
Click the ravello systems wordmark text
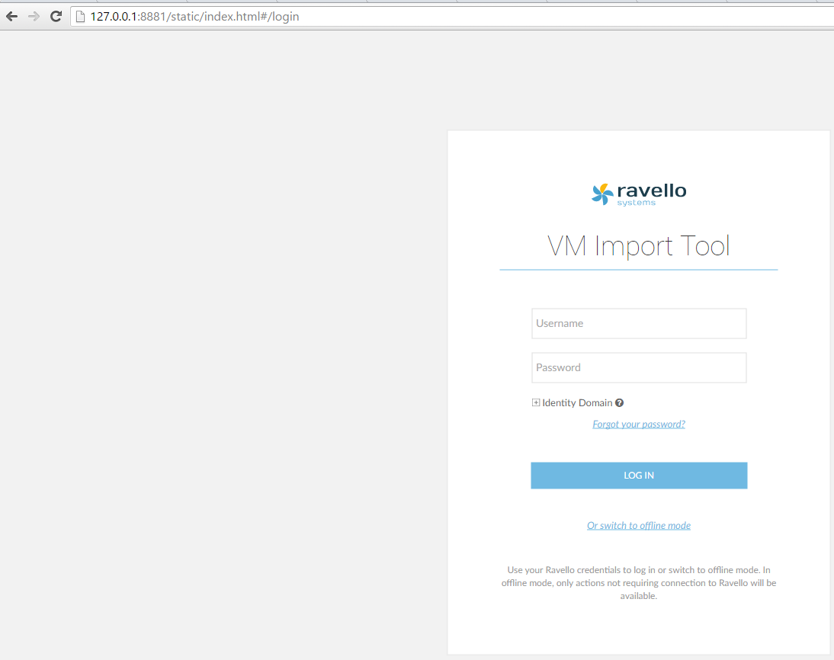651,191
